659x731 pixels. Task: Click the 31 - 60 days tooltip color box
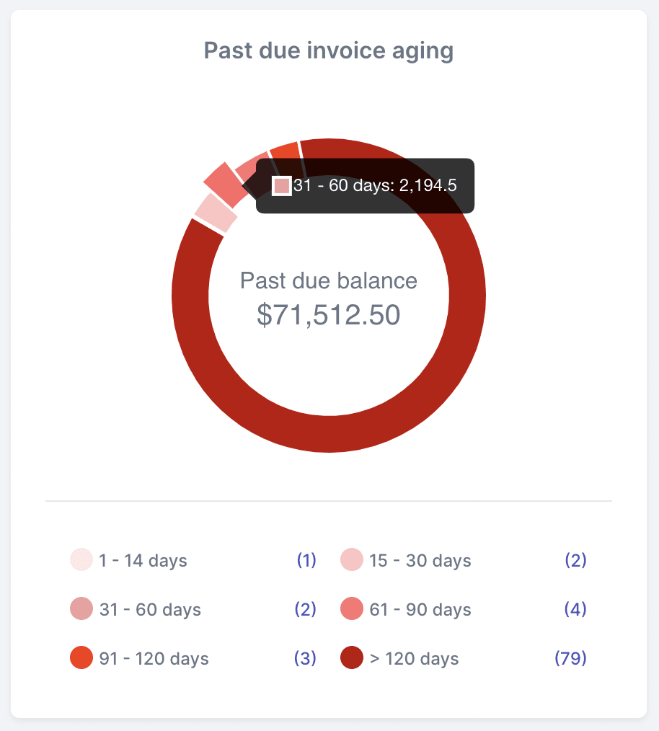coord(282,186)
